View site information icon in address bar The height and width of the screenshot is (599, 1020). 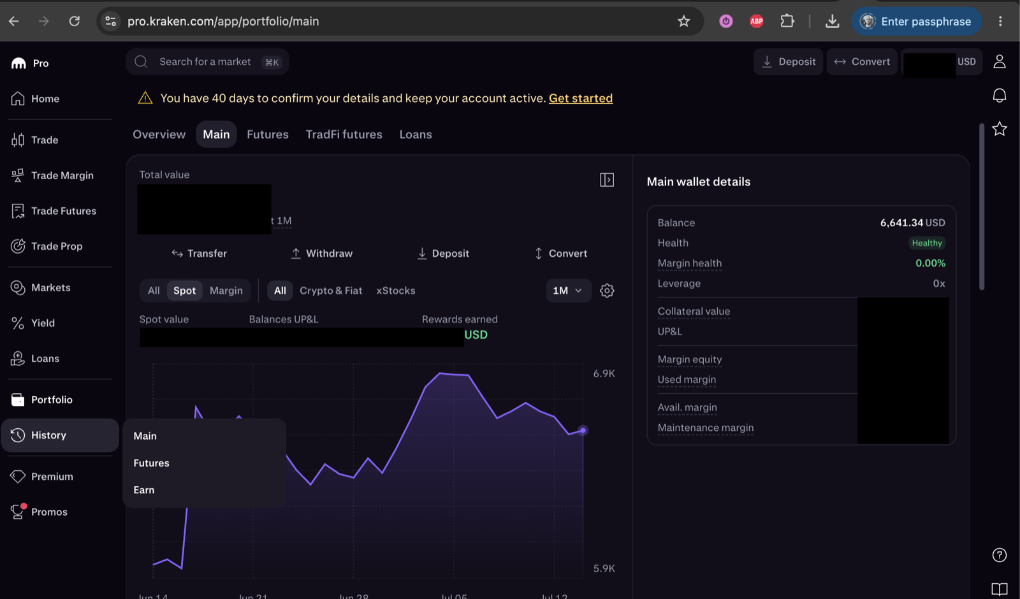click(x=111, y=21)
